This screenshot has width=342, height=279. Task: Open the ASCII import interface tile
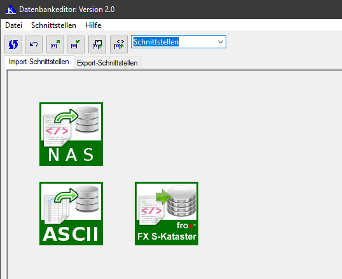71,214
